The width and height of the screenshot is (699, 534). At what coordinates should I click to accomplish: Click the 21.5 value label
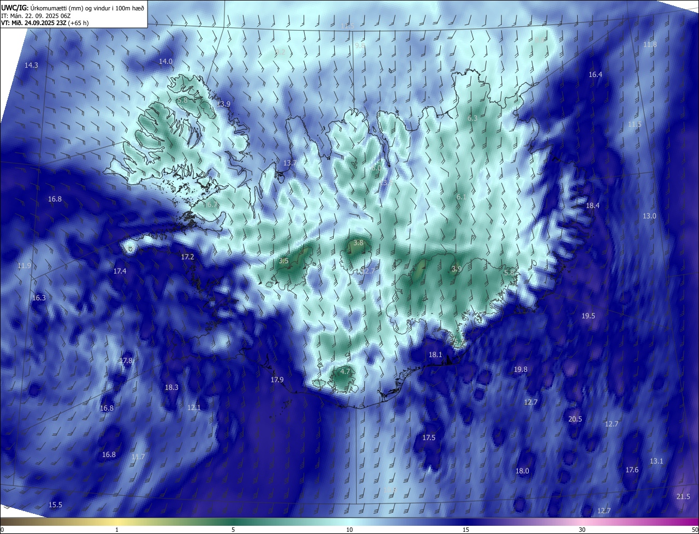(683, 496)
